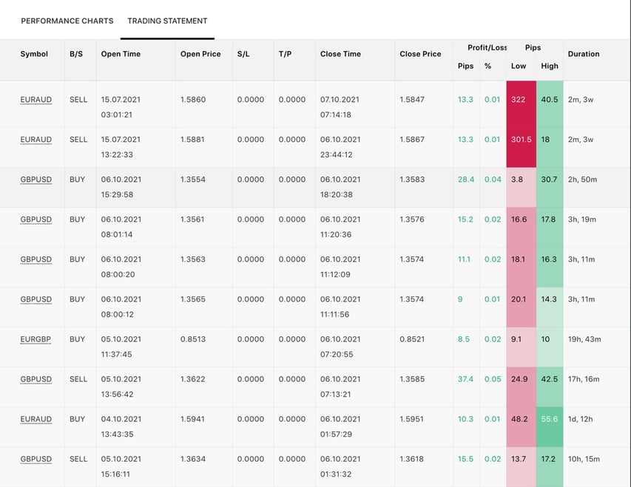
Task: Open EURAUD link opened at 13:22:33
Action: pos(36,140)
